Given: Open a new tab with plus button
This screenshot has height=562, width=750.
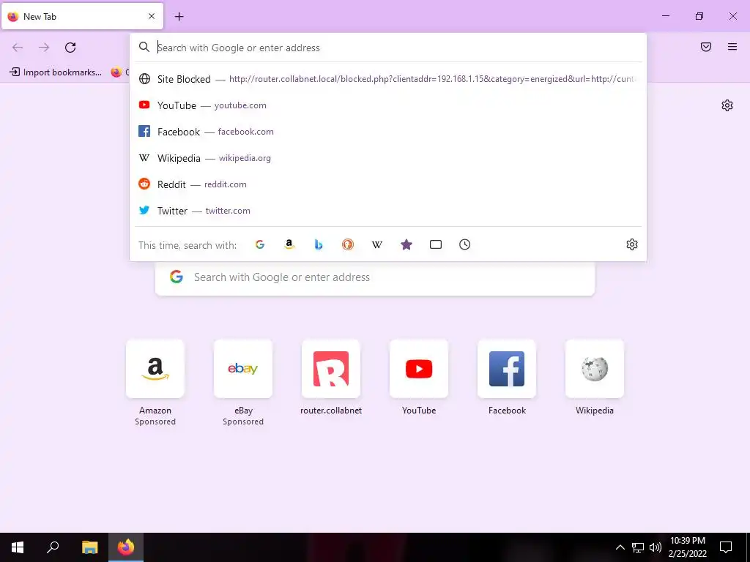Looking at the screenshot, I should click(x=179, y=17).
